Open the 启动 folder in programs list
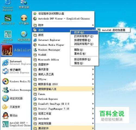The image size is (136, 130). pos(51,30)
